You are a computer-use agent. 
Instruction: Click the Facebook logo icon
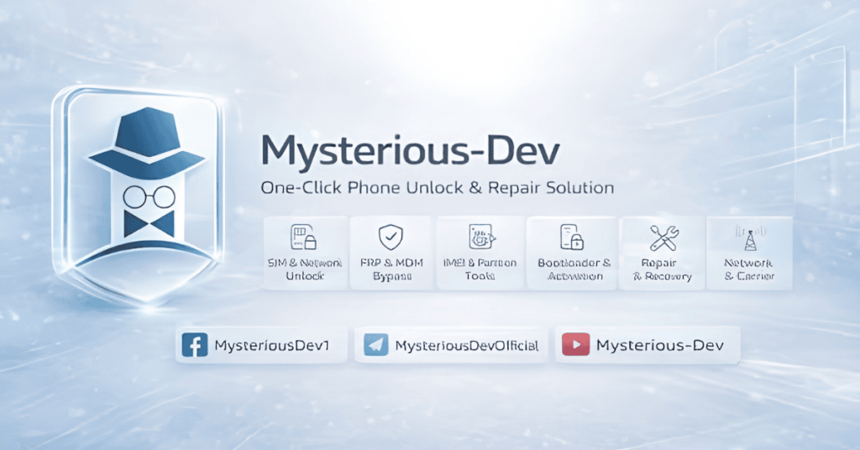[x=195, y=345]
